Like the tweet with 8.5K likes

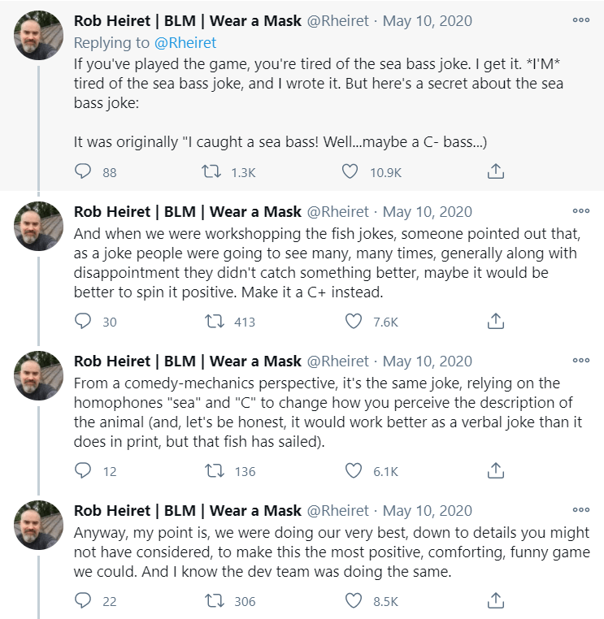pyautogui.click(x=353, y=601)
